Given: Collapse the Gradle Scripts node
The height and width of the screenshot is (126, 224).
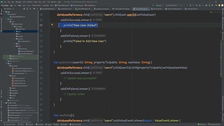Looking at the screenshot, I should point(4,103).
